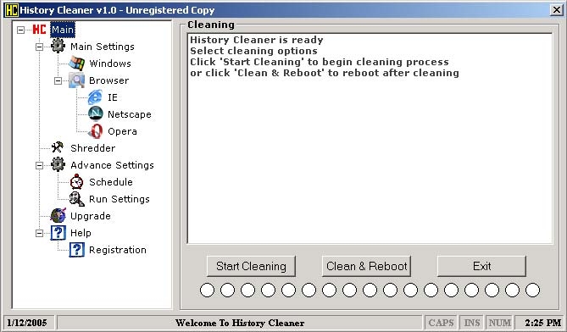Click the Main Settings gear icon
This screenshot has width=567, height=332.
tap(58, 47)
